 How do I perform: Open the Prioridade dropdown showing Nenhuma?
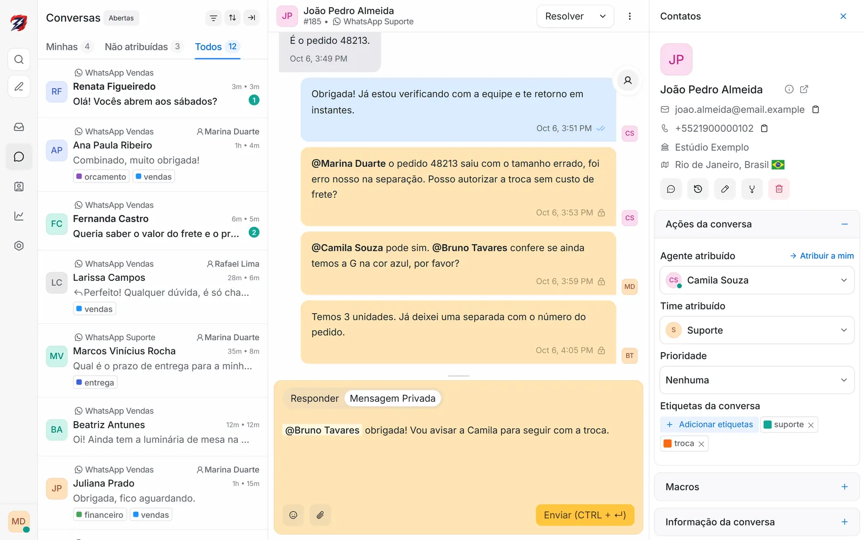(757, 380)
